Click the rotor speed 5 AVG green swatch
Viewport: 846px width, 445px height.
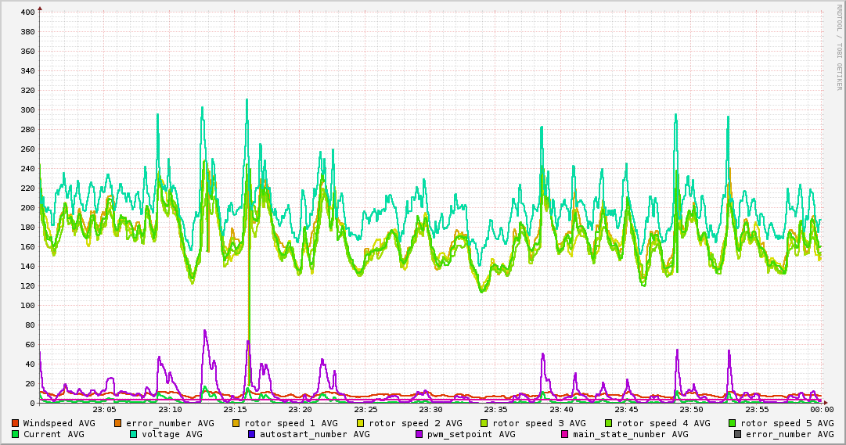733,423
